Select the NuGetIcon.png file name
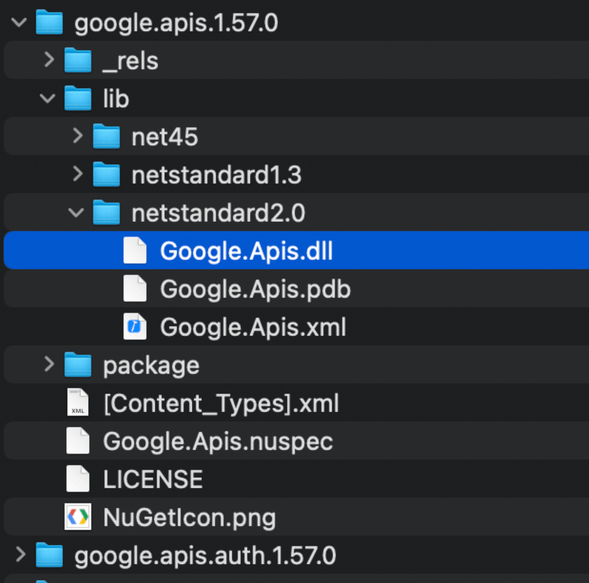Viewport: 589px width, 583px height. coord(190,518)
